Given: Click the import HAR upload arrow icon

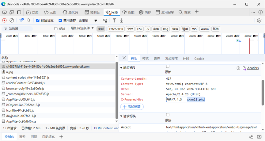Looking at the screenshot, I should 114,21.
